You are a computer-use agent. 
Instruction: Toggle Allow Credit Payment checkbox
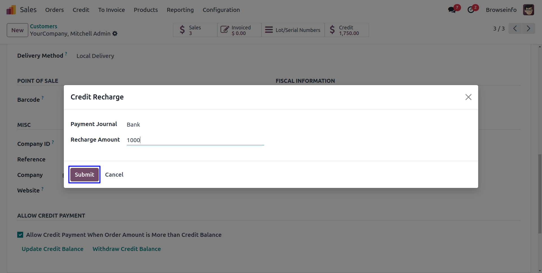click(x=20, y=235)
